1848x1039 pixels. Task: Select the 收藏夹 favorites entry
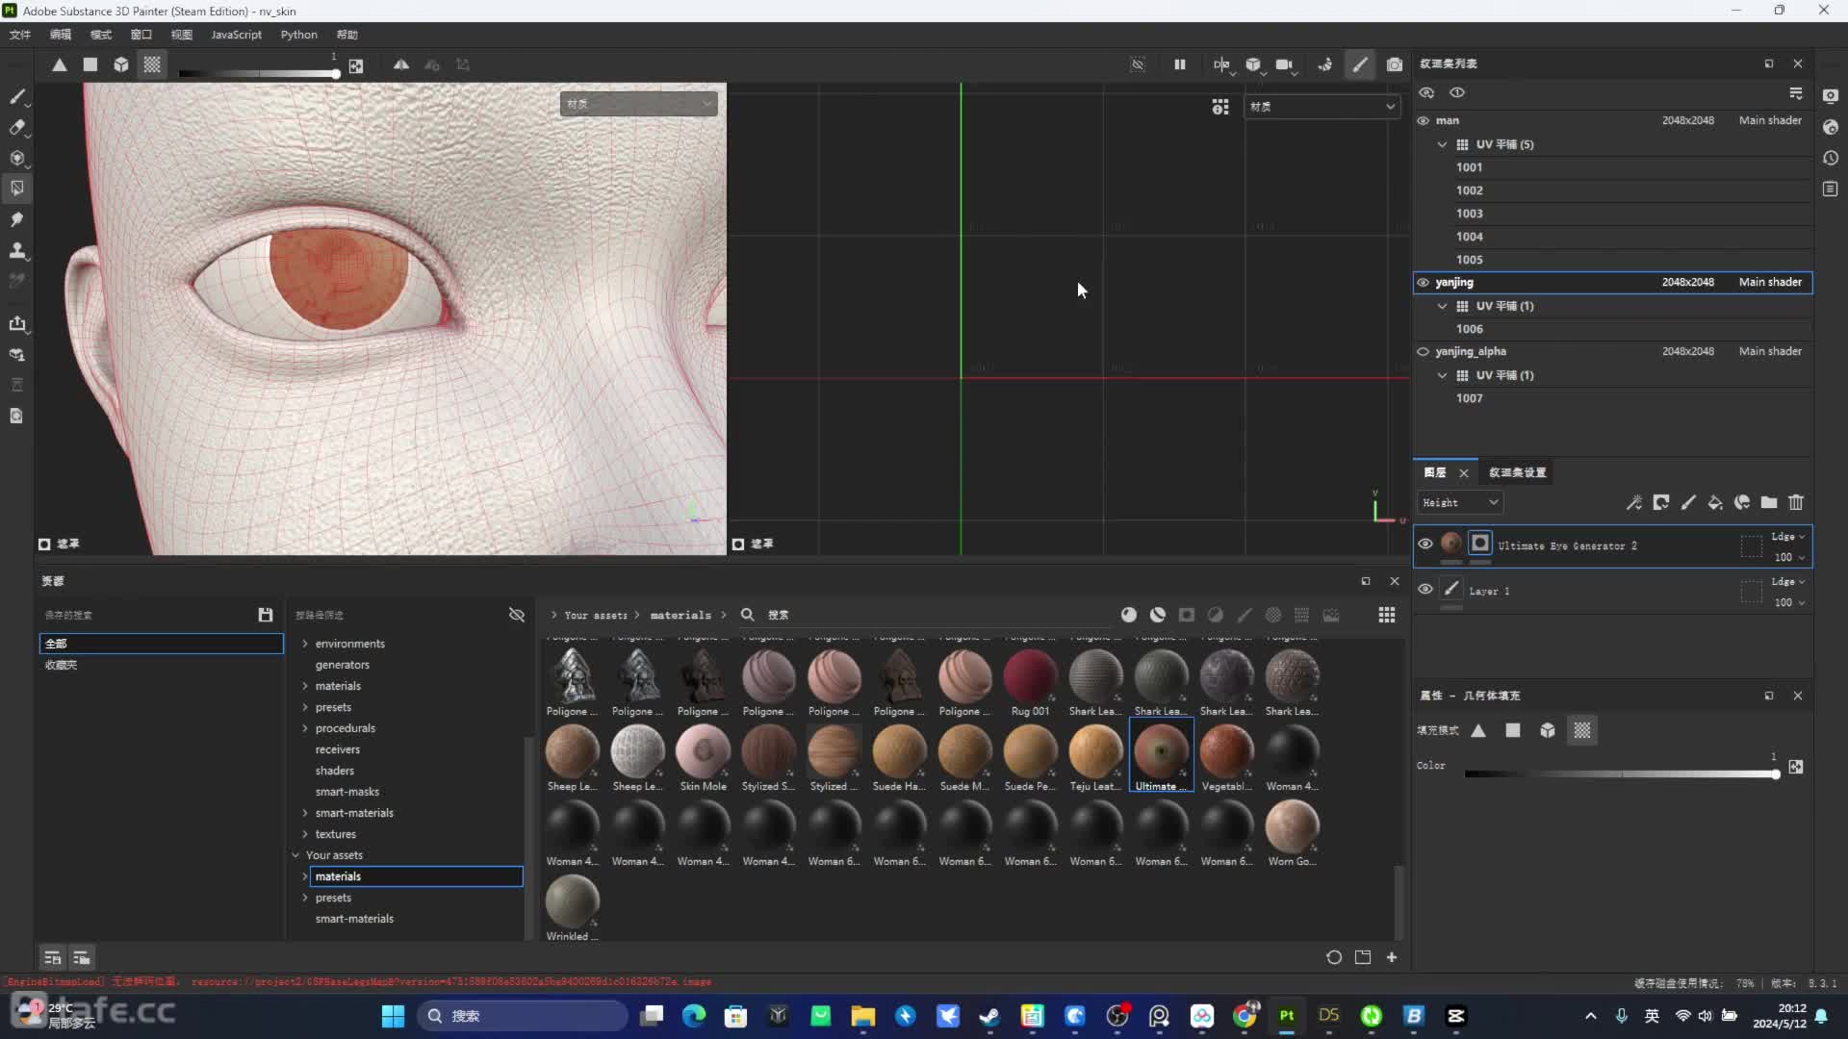pos(61,665)
